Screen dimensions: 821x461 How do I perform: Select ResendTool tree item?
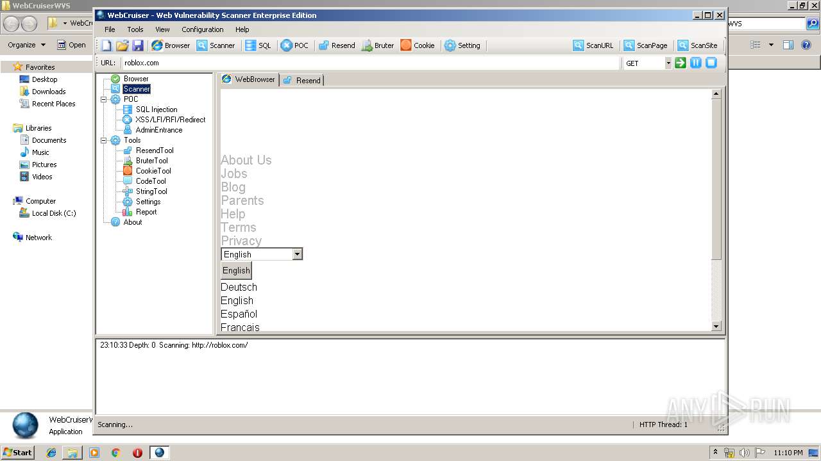[155, 150]
